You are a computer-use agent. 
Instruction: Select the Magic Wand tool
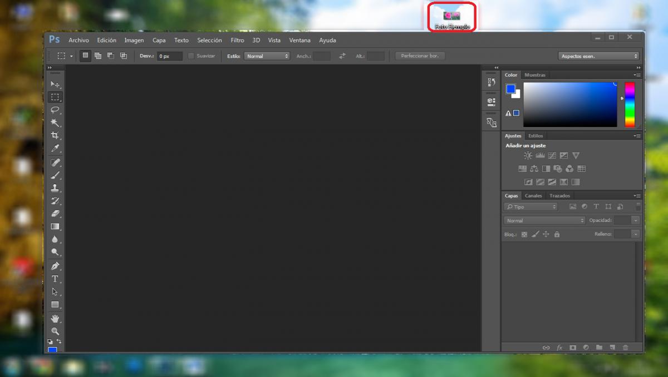click(x=55, y=123)
